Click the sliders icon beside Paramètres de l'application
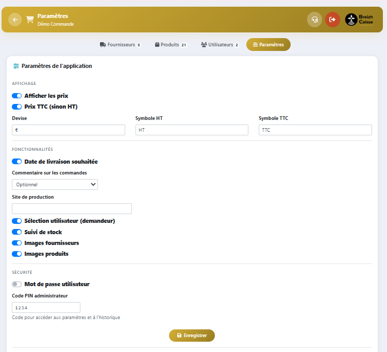 [x=16, y=66]
